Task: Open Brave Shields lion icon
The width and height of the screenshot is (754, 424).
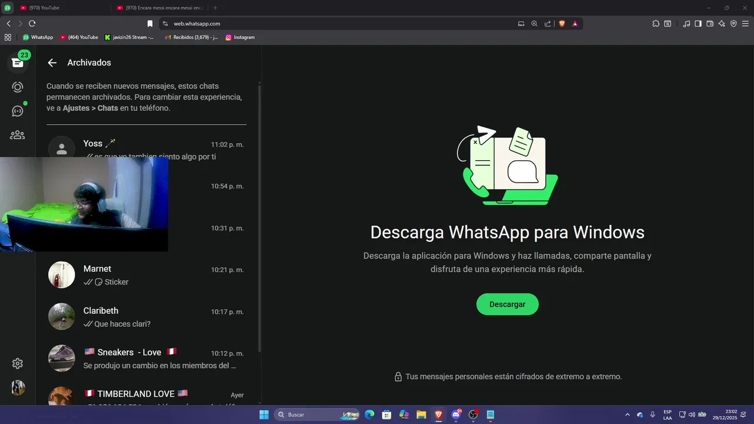Action: pos(562,24)
